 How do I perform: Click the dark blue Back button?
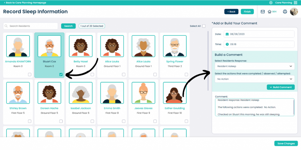pos(231,12)
